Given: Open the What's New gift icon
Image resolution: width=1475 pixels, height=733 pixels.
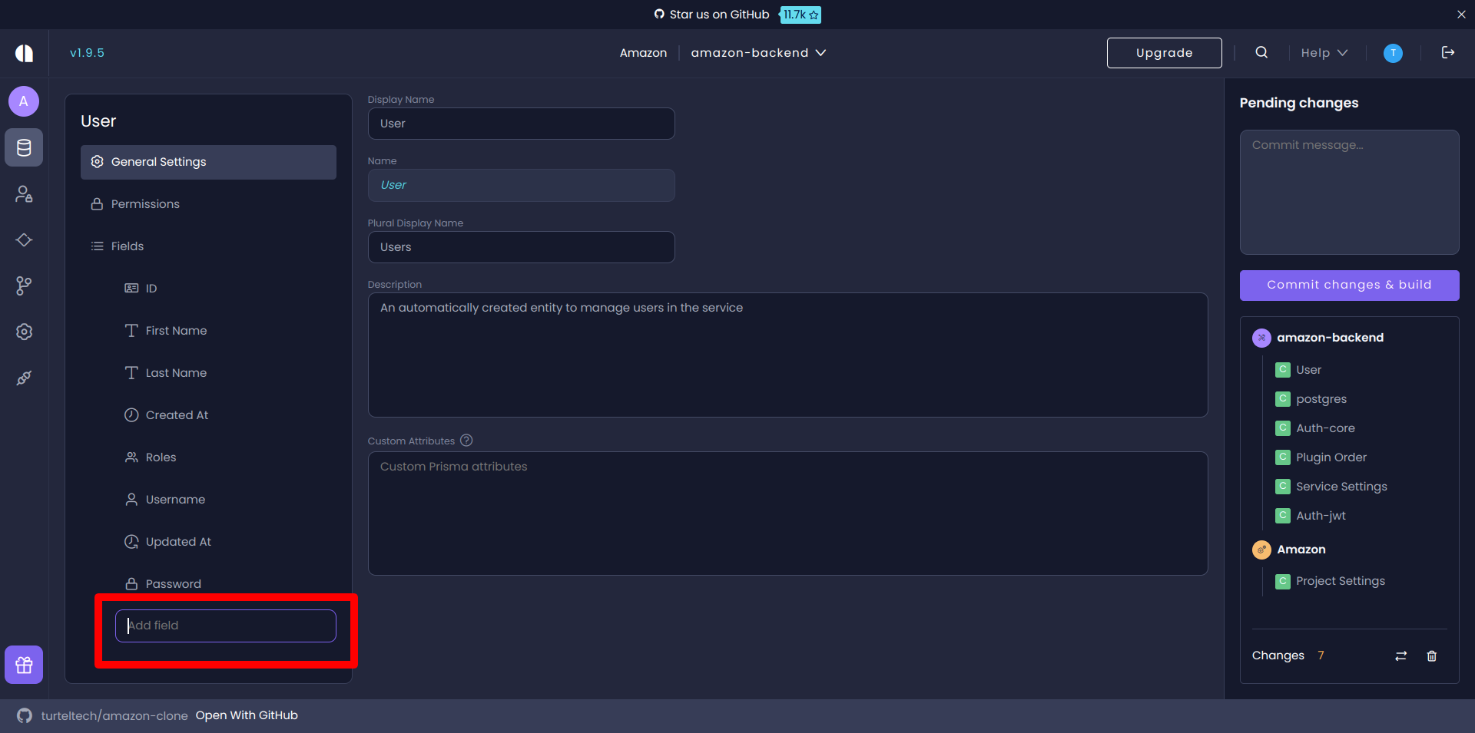Looking at the screenshot, I should point(23,664).
